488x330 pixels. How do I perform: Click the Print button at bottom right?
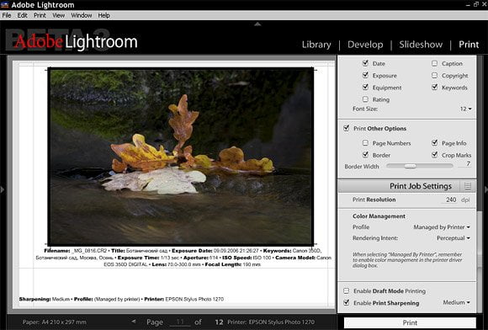410,322
